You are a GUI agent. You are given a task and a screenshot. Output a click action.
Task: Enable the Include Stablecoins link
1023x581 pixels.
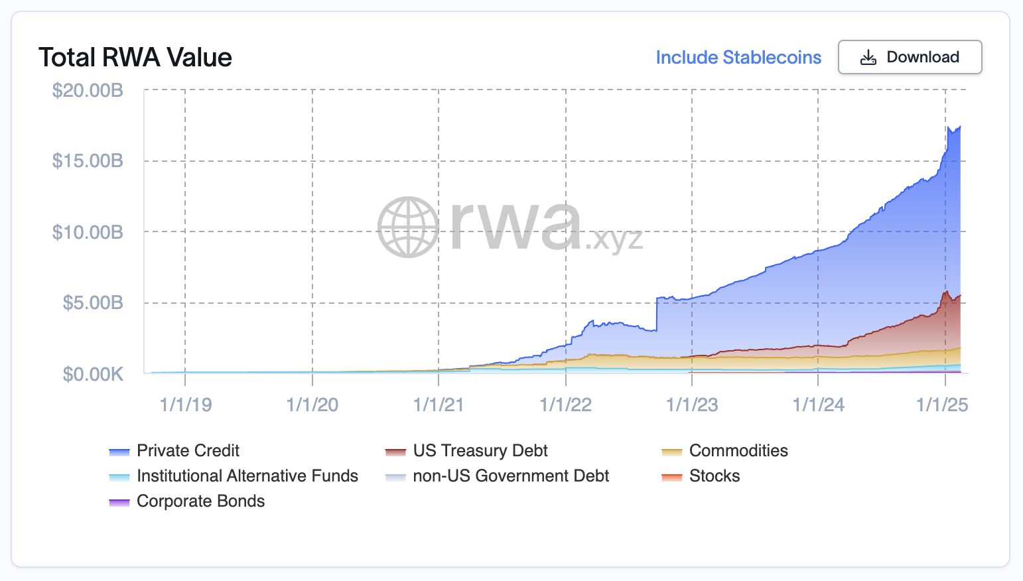click(x=738, y=58)
